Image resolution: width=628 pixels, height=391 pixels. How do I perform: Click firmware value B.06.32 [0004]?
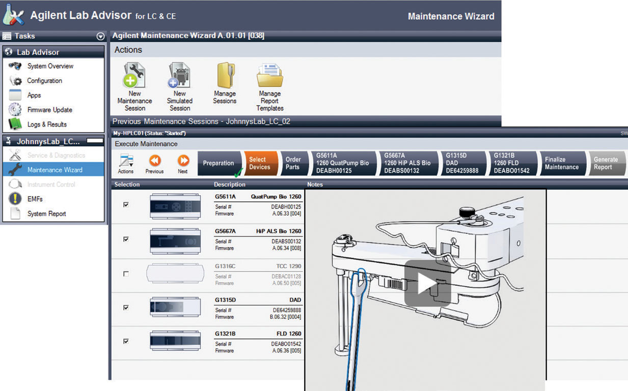286,317
